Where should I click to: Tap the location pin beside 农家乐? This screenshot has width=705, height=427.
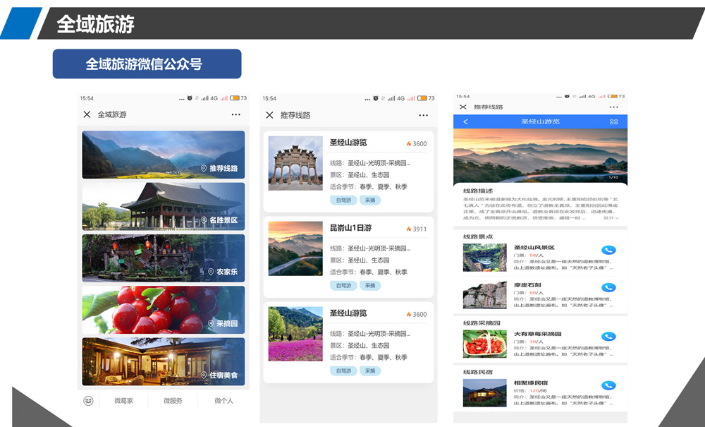(211, 272)
